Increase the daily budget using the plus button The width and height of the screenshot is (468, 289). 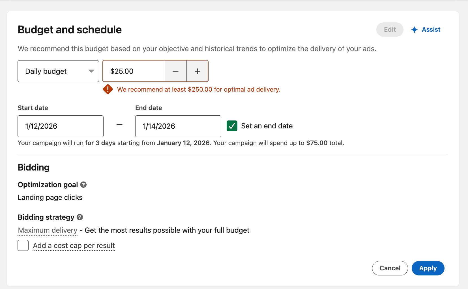tap(197, 71)
